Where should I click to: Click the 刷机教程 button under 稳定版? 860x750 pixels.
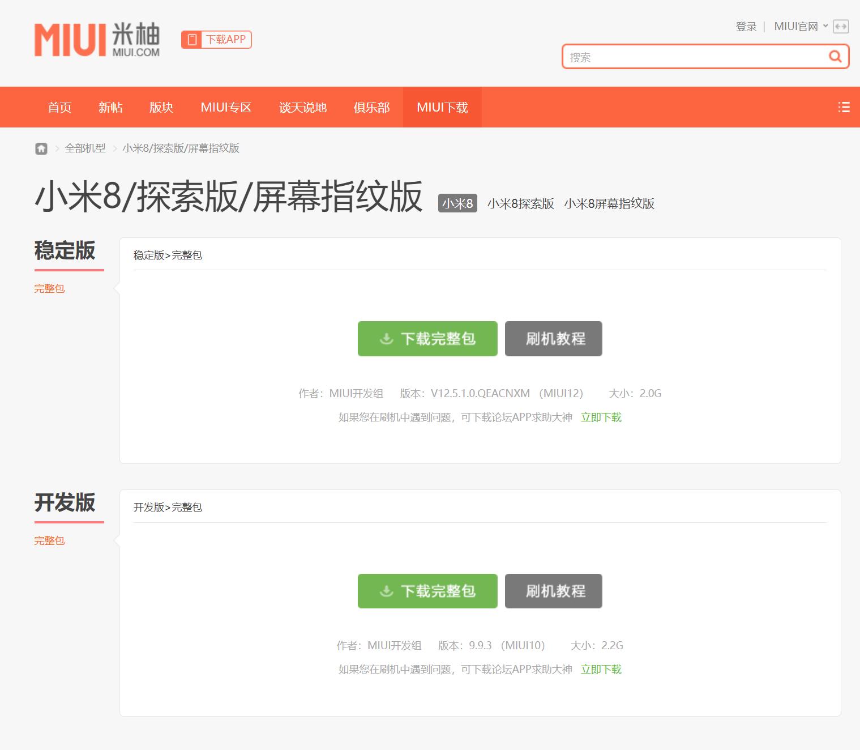point(553,338)
